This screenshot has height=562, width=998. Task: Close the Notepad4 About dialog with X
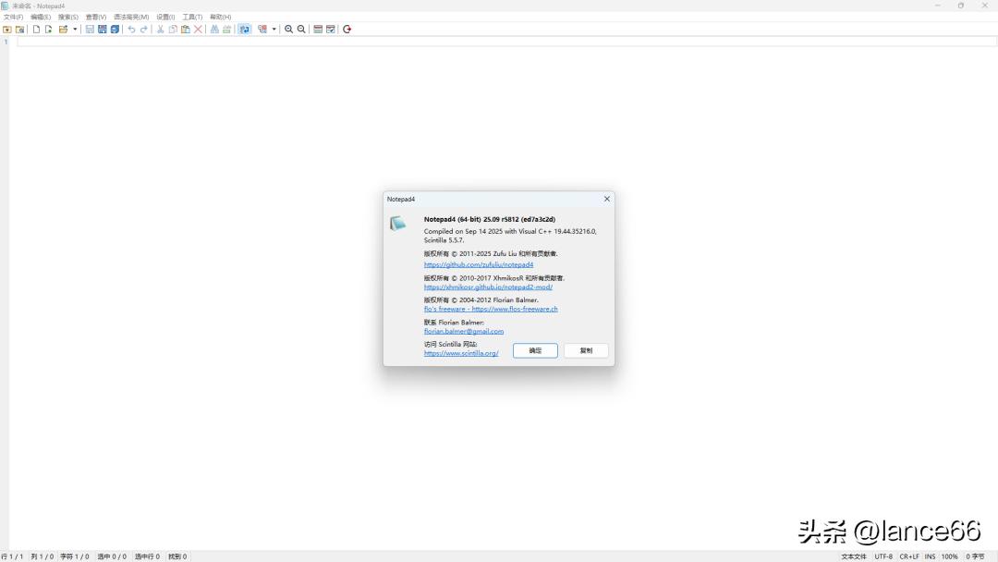606,200
